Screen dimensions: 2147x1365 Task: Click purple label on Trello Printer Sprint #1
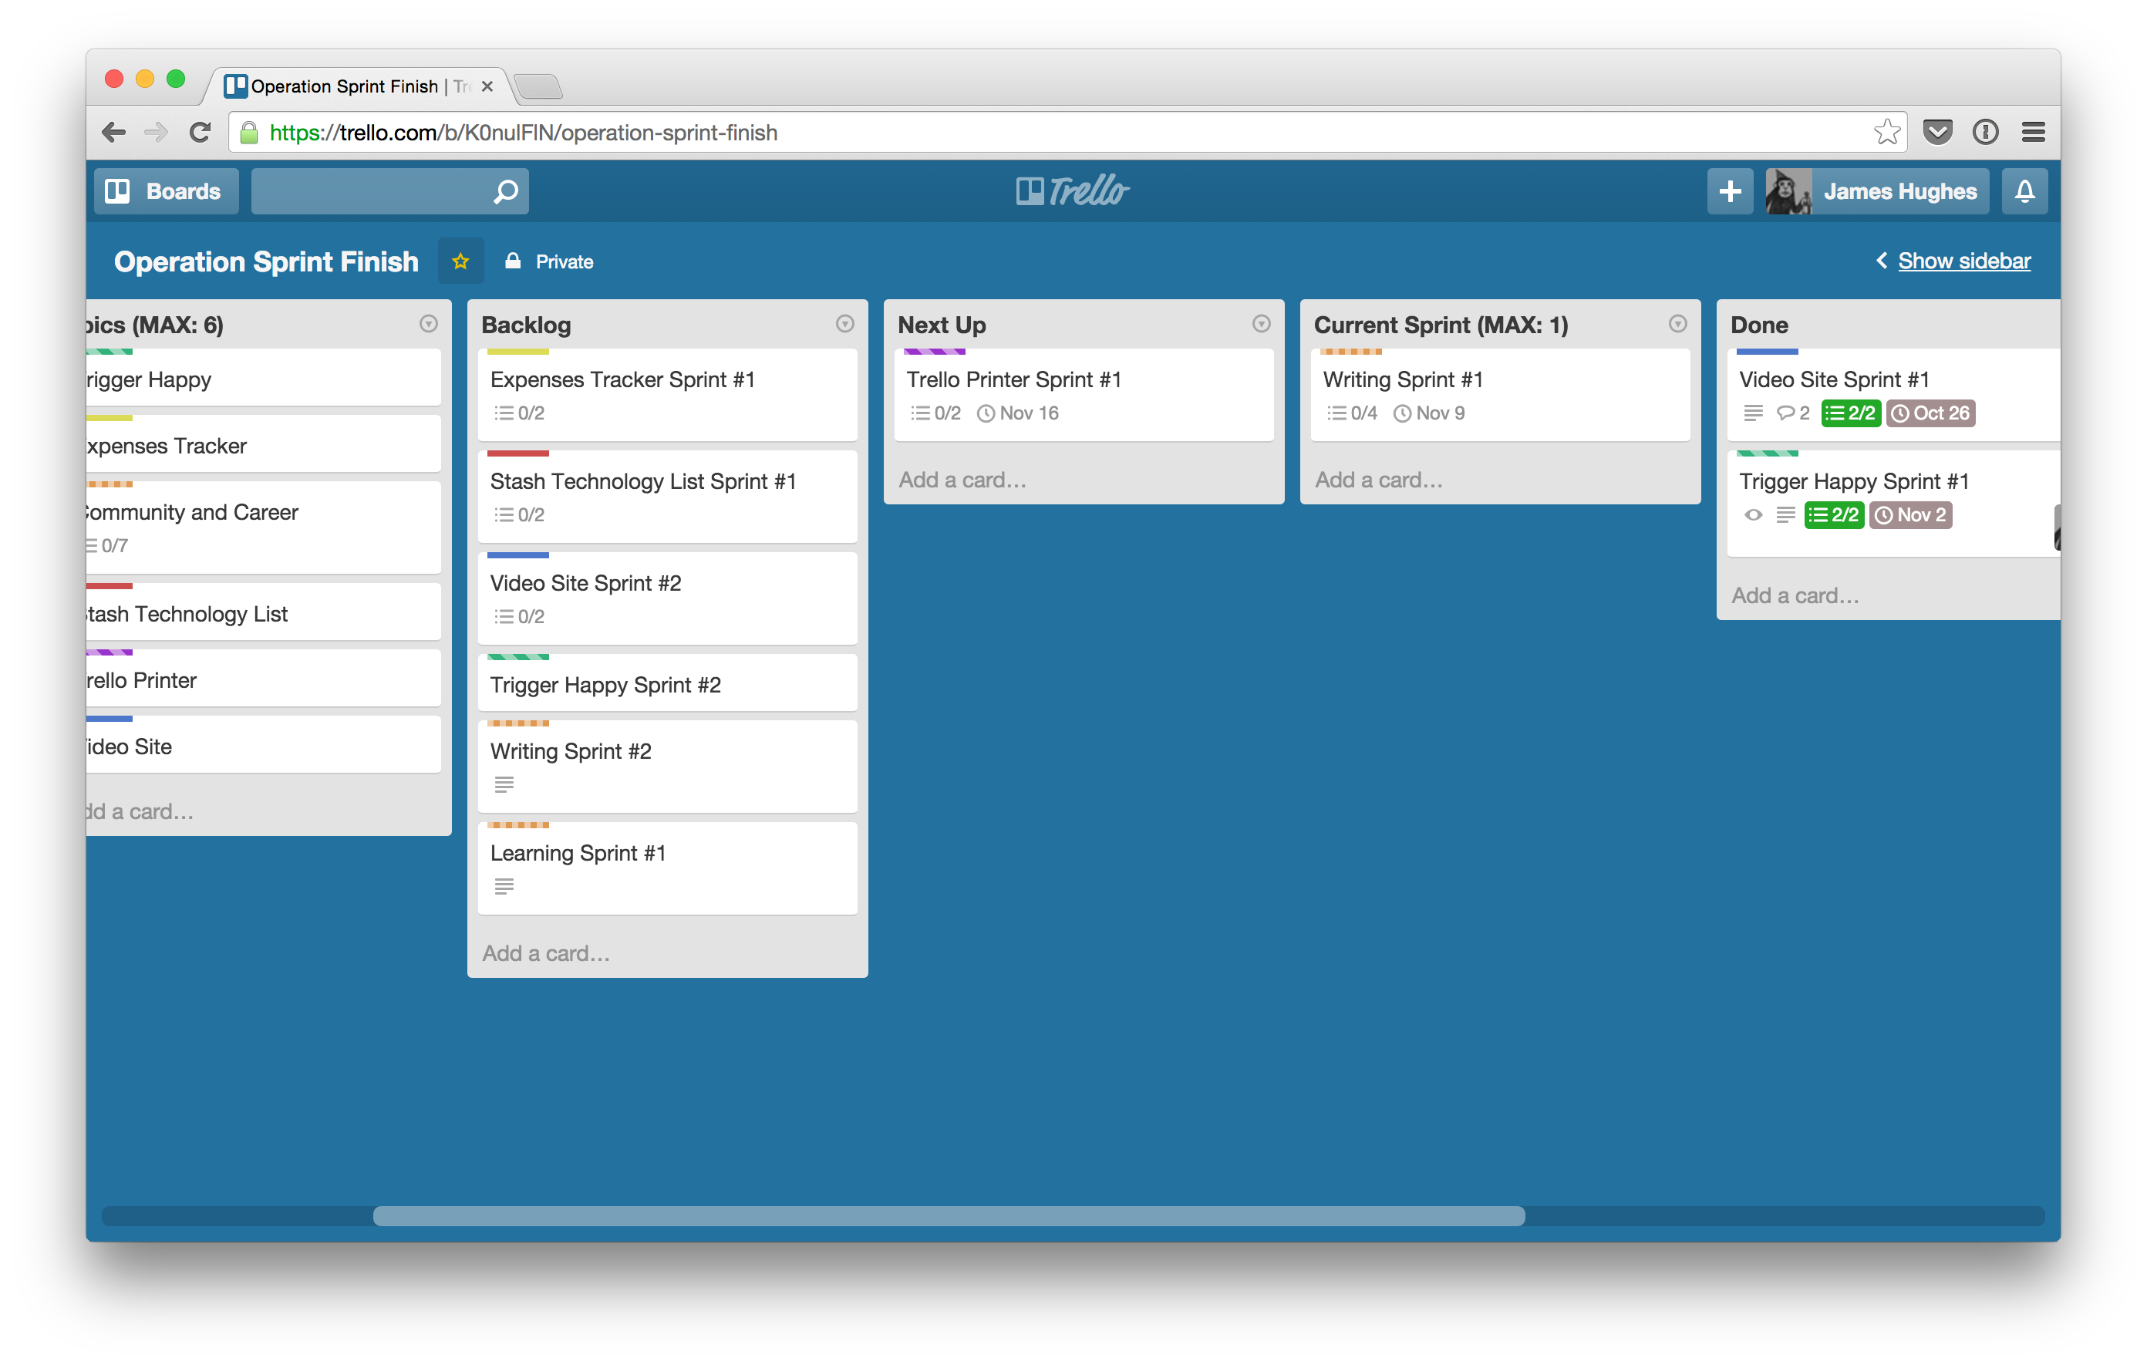pyautogui.click(x=935, y=352)
